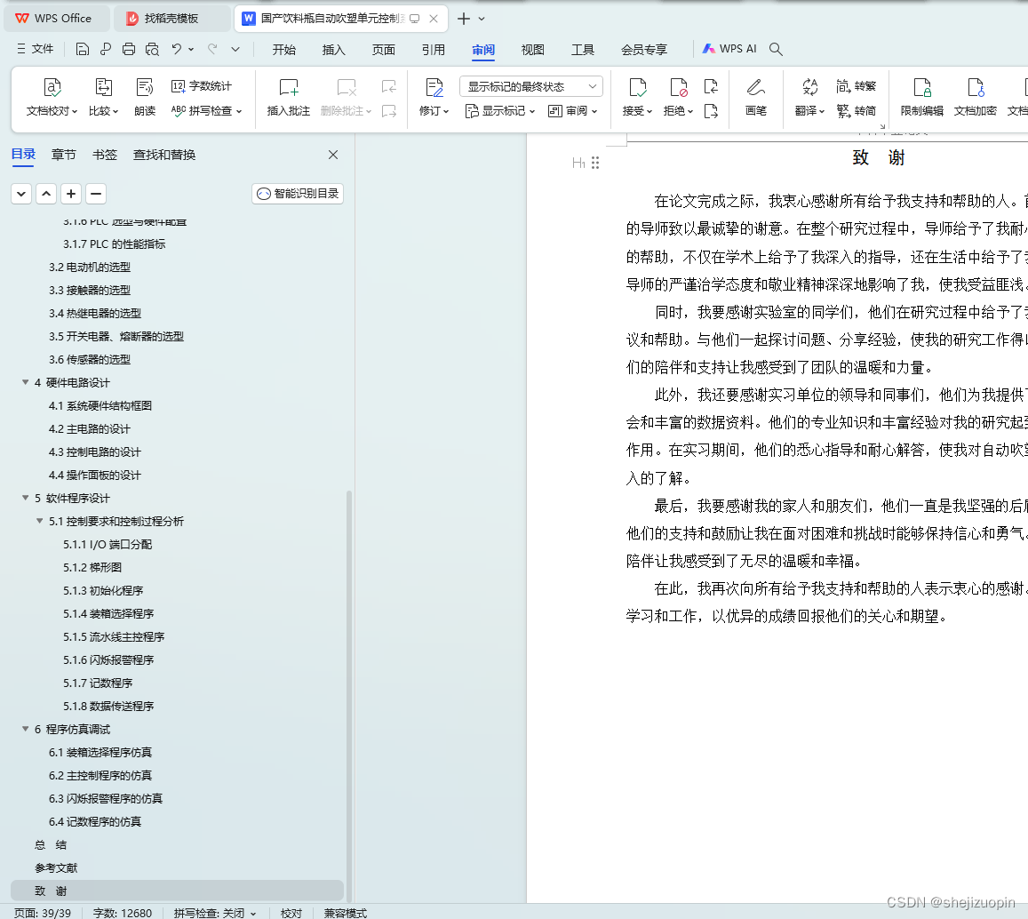The width and height of the screenshot is (1028, 919).
Task: Jump to next heading with down arrow
Action: click(21, 194)
